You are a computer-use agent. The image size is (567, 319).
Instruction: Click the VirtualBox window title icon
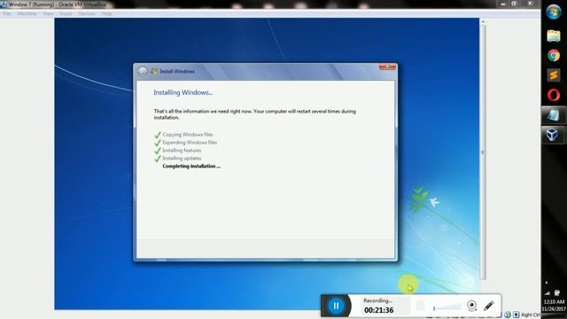click(4, 4)
